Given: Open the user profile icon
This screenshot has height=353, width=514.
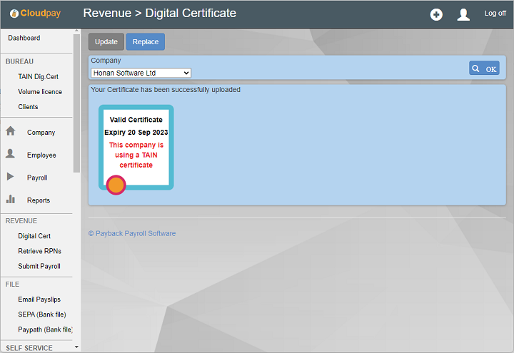Looking at the screenshot, I should point(463,14).
